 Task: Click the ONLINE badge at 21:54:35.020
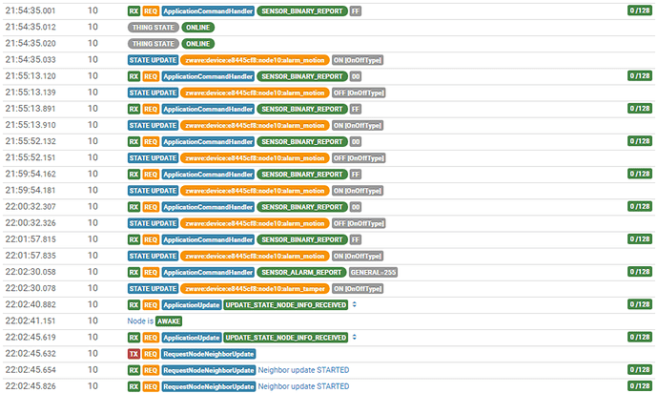(198, 44)
